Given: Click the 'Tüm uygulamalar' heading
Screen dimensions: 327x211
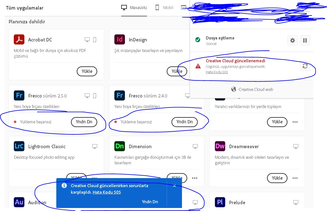Looking at the screenshot, I should [25, 8].
